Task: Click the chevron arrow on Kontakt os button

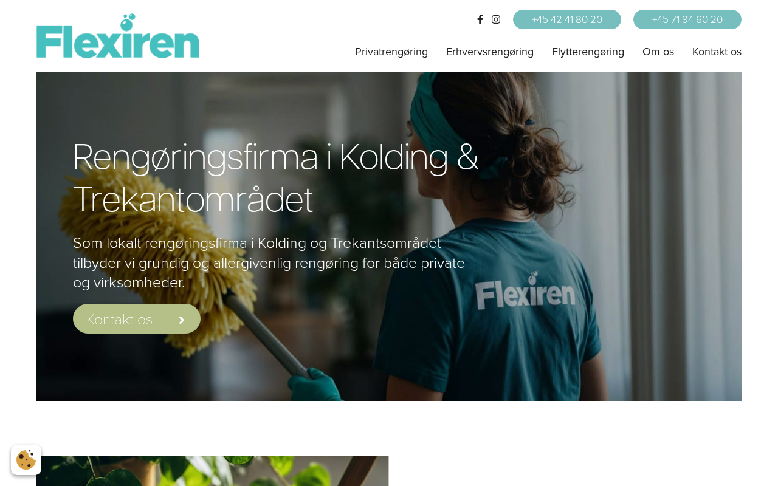Action: coord(181,320)
